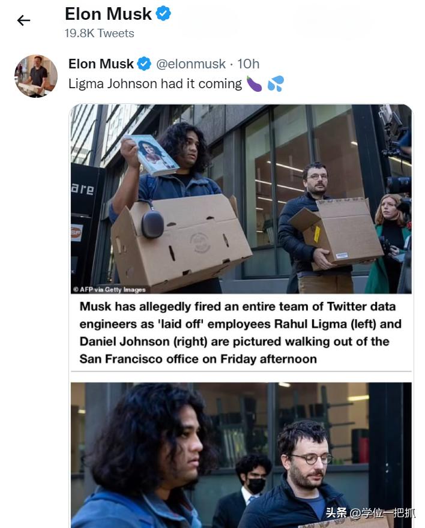Click the @elonmusk handle
425x528 pixels.
pyautogui.click(x=191, y=64)
